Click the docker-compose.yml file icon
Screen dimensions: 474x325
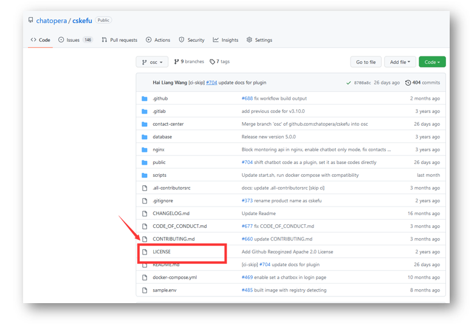[x=145, y=277]
